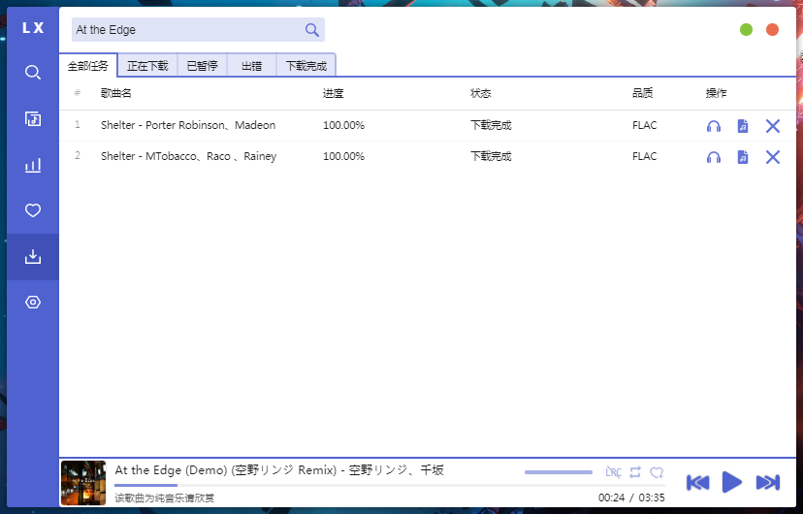Image resolution: width=803 pixels, height=514 pixels.
Task: Open file location for Shelter - Porter Robinson
Action: pos(743,126)
